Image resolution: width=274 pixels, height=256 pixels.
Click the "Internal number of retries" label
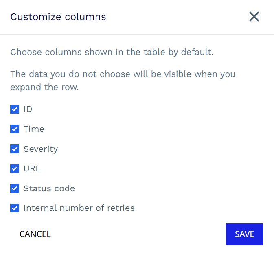(x=79, y=208)
